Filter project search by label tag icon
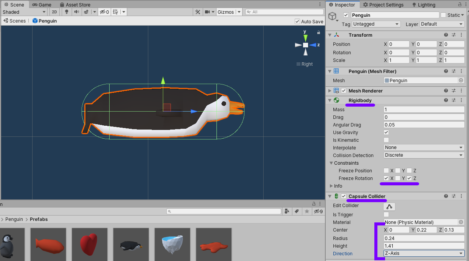Screen dimensions: 469x261 click(x=297, y=211)
